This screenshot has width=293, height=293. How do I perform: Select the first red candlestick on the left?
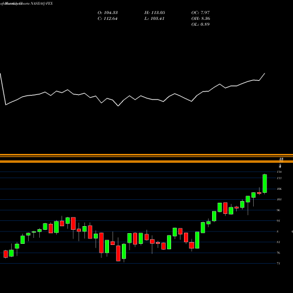coord(6,254)
